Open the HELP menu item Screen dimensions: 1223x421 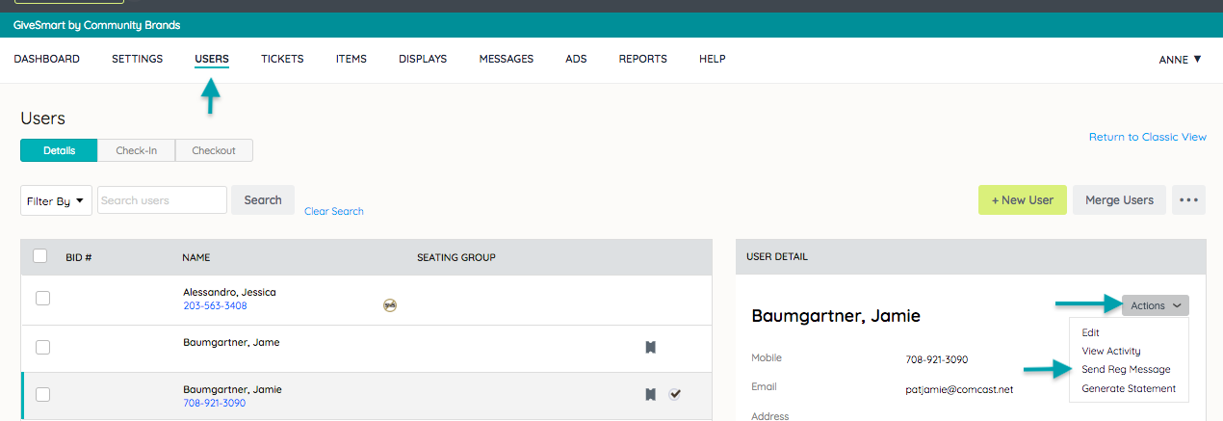713,59
